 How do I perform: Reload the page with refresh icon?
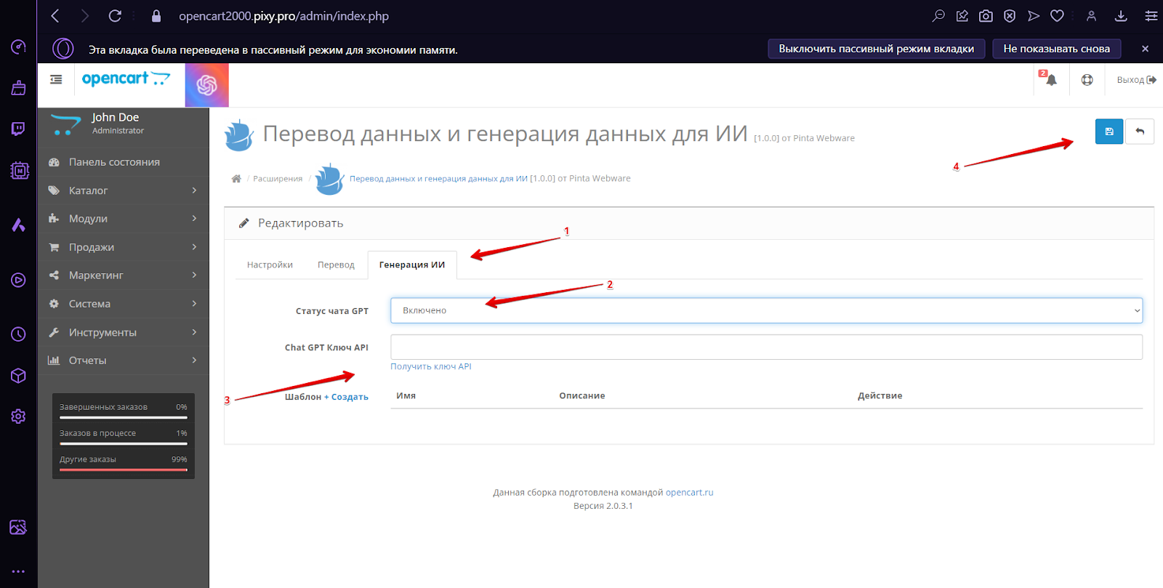pyautogui.click(x=115, y=16)
